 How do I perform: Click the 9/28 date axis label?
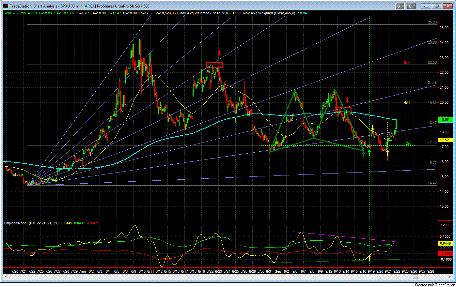(x=431, y=271)
